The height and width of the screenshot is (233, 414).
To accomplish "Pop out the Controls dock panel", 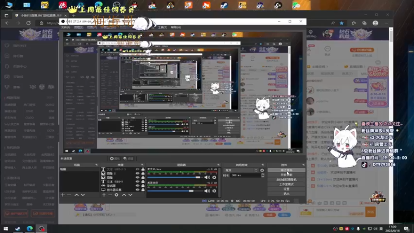I will pyautogui.click(x=303, y=165).
